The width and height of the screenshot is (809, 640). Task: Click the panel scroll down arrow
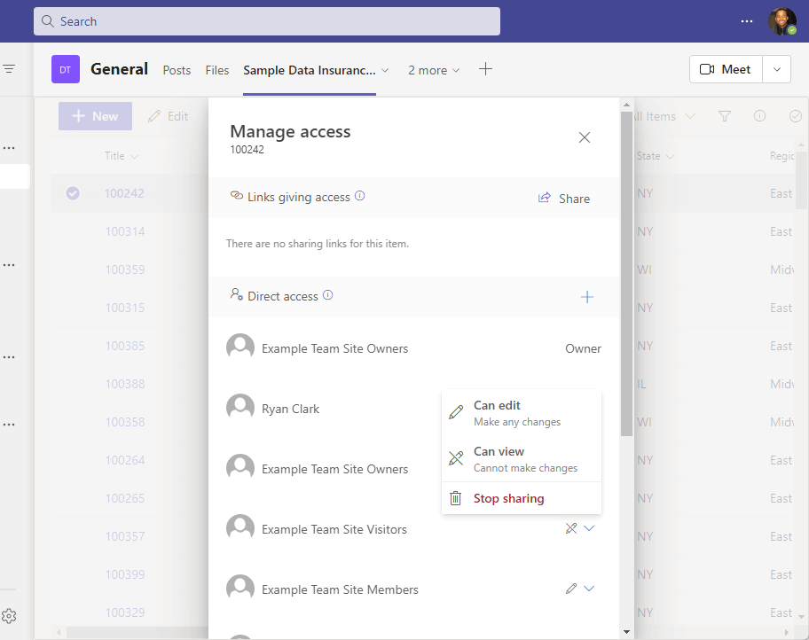[626, 632]
